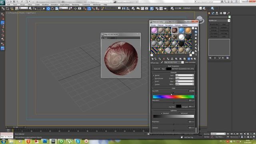Screen dimensions: 256x144
Task: Open the Utilities menu in Material Editor
Action: [x=185, y=25]
